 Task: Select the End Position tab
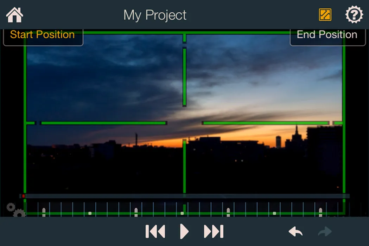click(327, 37)
